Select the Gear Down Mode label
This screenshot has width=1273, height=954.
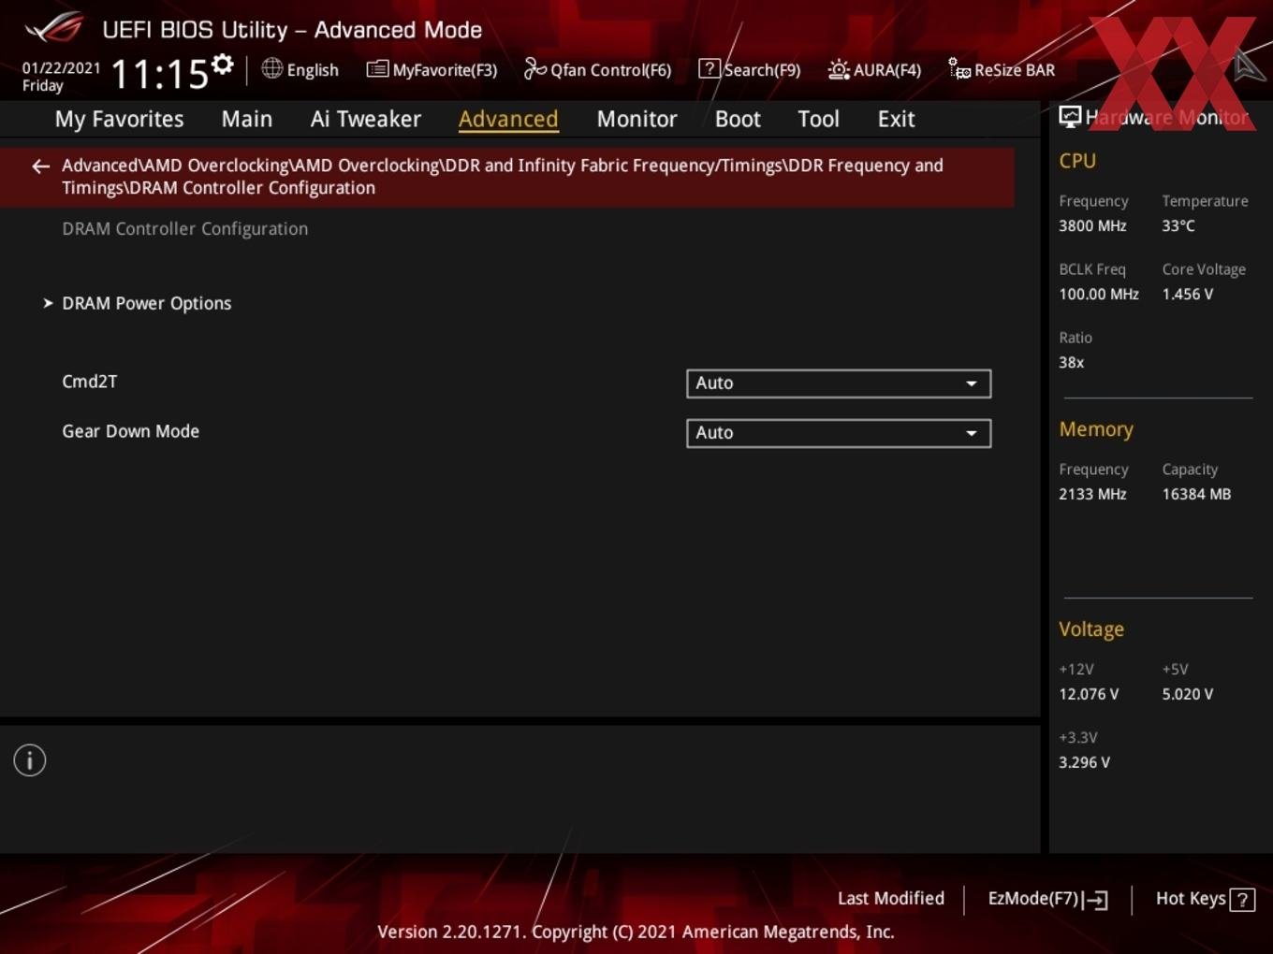[130, 431]
